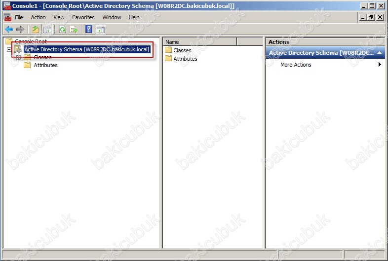
Task: Click Console1 toolbox icon in title bar
Action: 7,6
